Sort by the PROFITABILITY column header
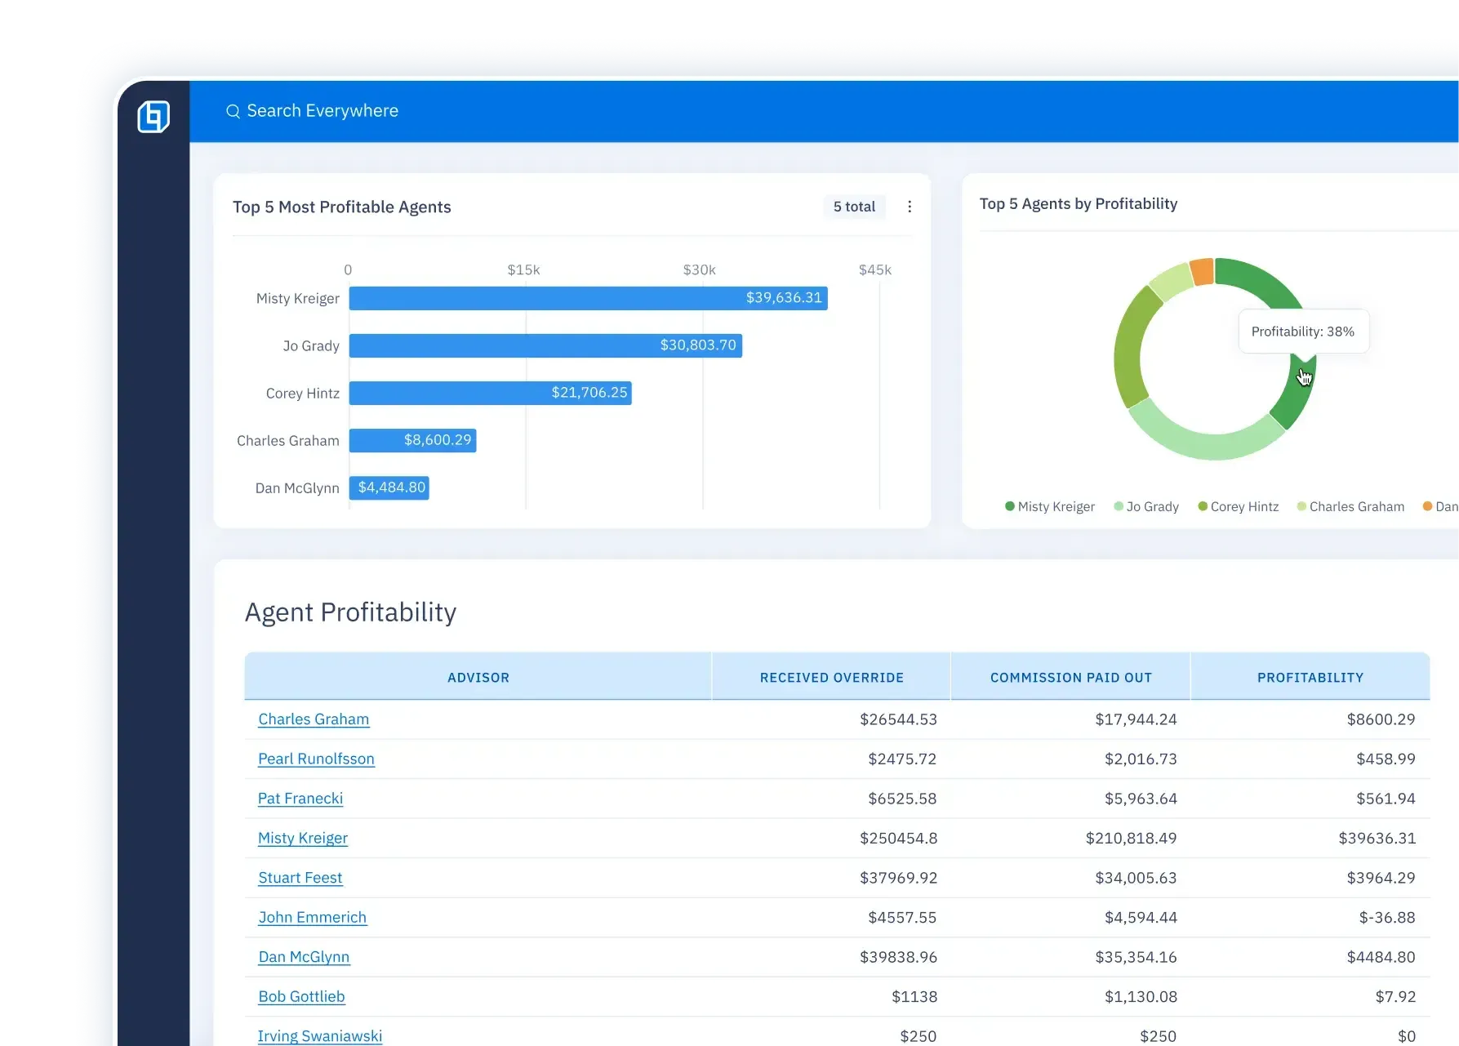The width and height of the screenshot is (1459, 1046). click(x=1310, y=677)
